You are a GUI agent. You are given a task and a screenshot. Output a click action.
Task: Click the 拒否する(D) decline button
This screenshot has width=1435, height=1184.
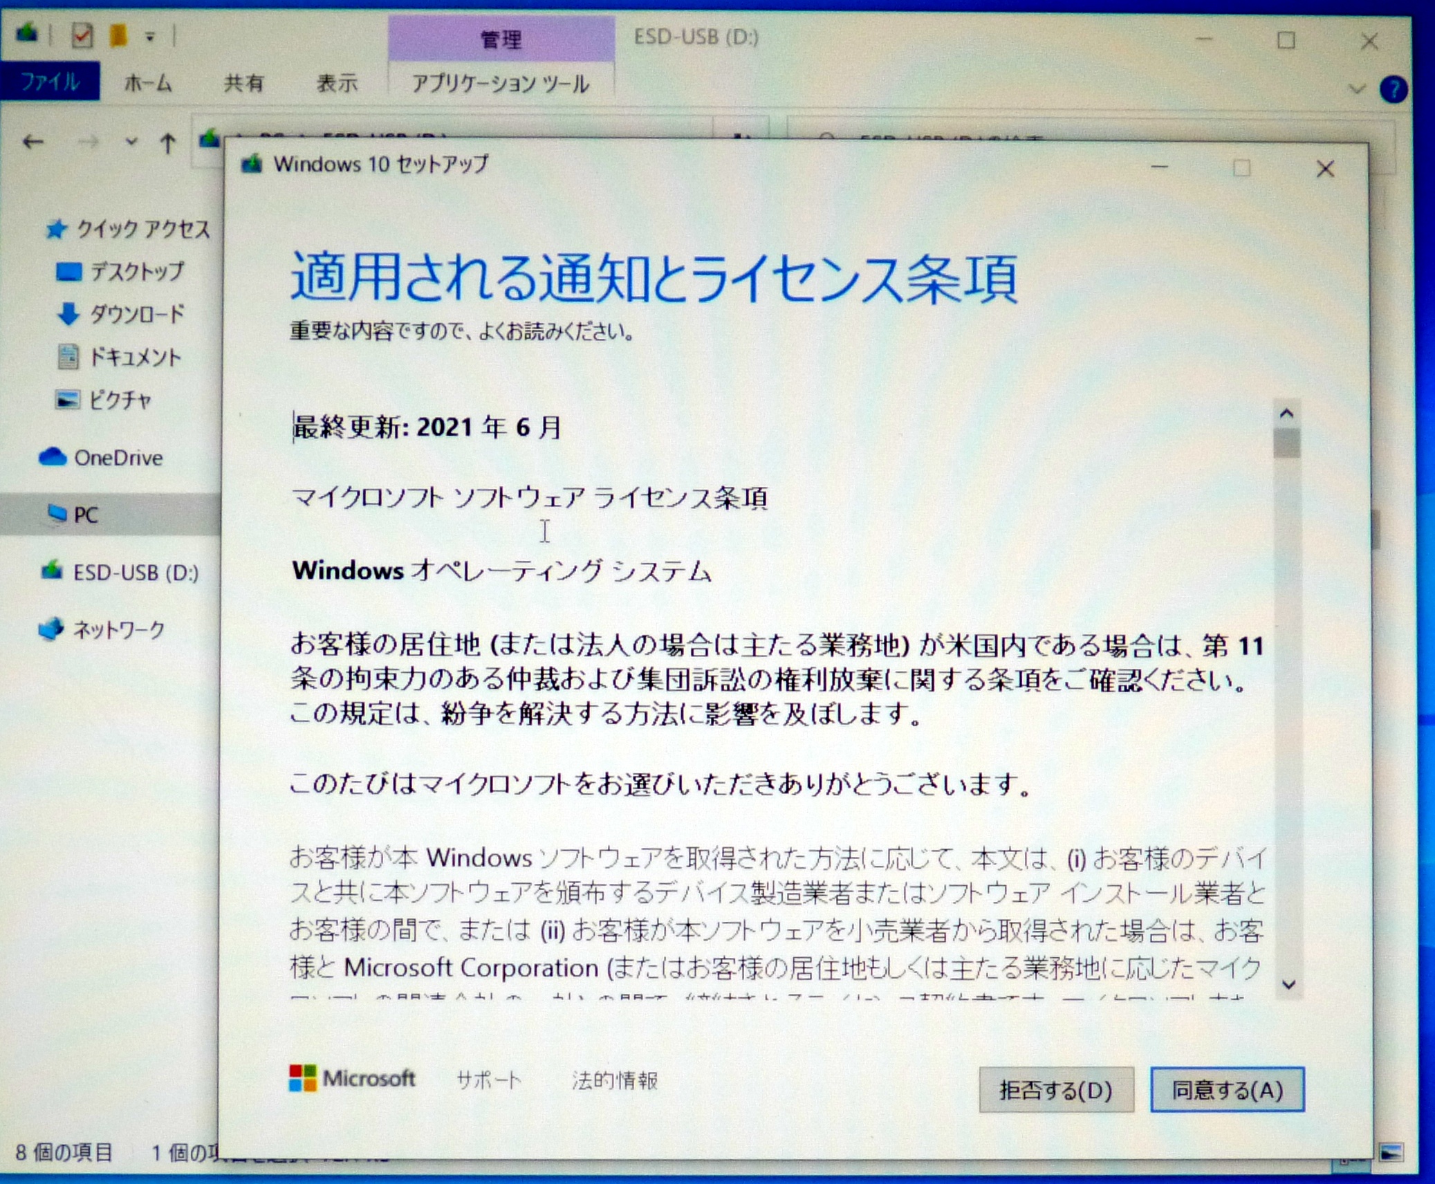click(x=1056, y=1090)
